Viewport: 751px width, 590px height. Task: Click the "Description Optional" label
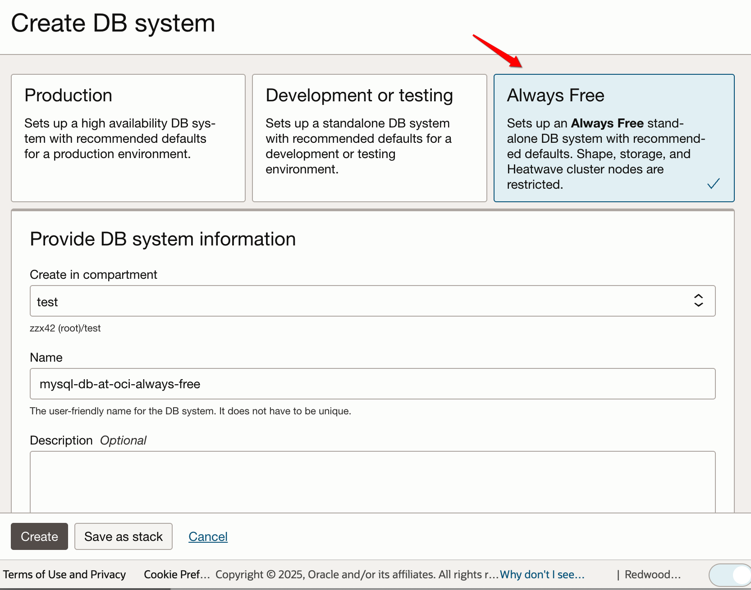[x=88, y=440]
